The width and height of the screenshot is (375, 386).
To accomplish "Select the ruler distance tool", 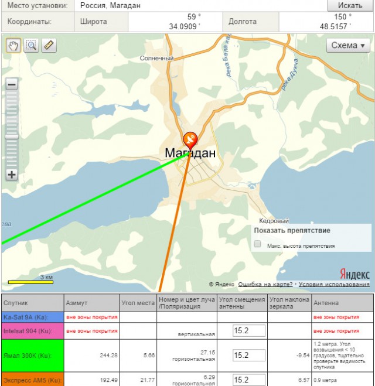I will click(49, 45).
